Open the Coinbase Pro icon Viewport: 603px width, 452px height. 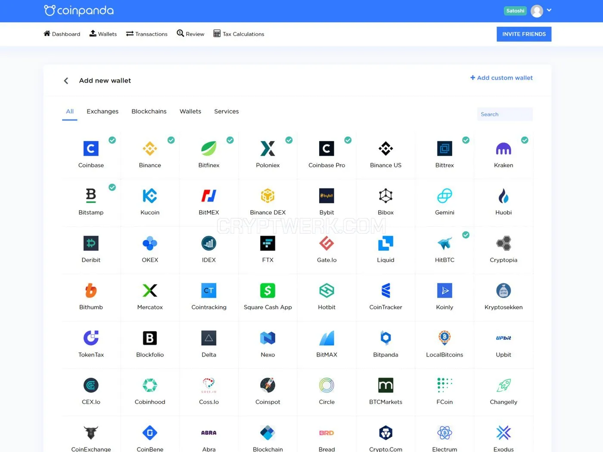(326, 148)
